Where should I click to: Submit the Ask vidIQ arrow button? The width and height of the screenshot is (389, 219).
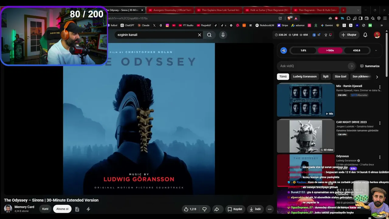click(352, 66)
